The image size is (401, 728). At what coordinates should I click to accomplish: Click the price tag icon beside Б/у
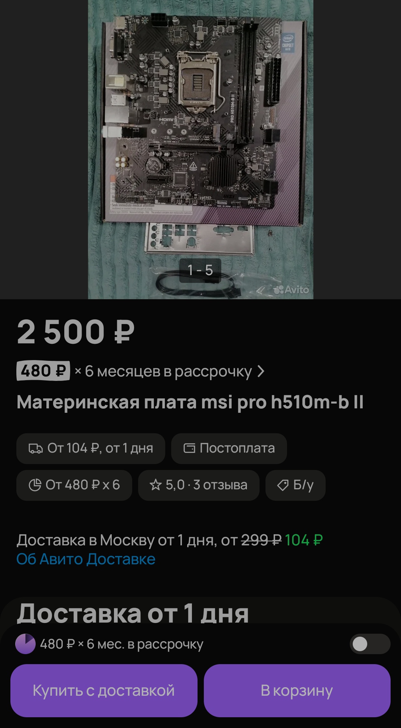(283, 485)
